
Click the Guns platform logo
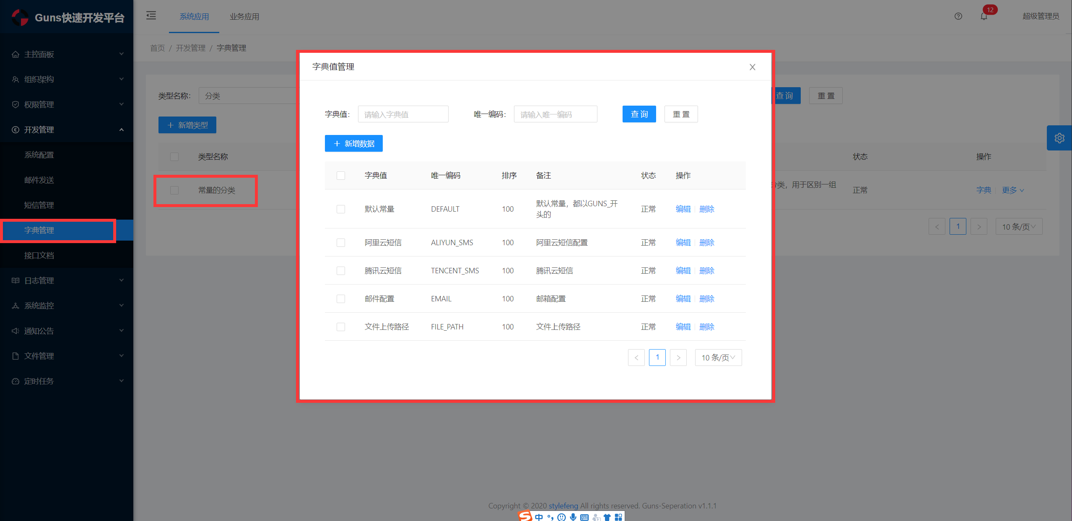[20, 17]
